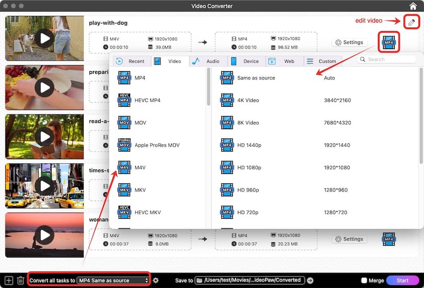Screen dimensions: 424x288
Task: Open Settings for the woman video task
Action: (x=349, y=238)
